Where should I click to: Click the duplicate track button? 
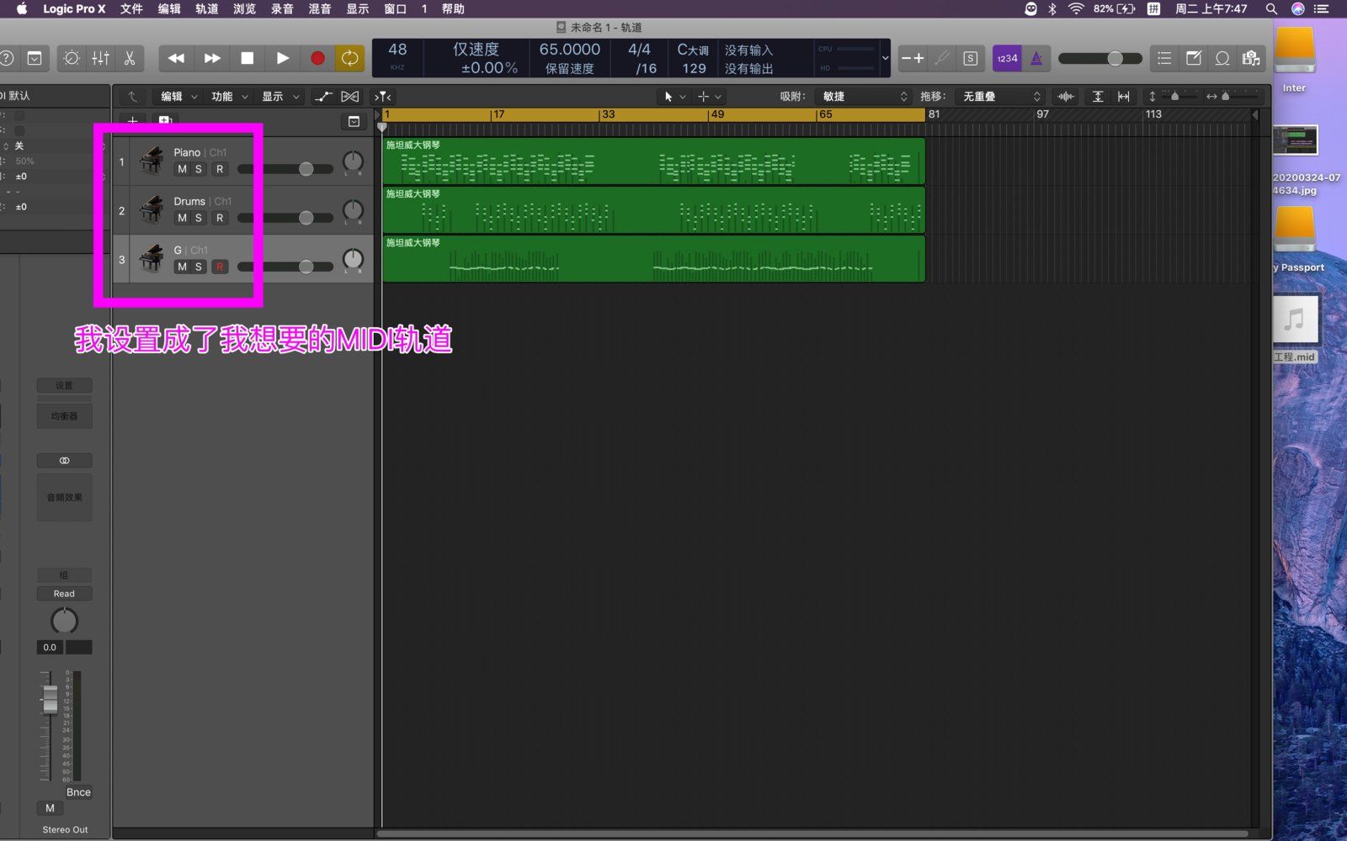[x=165, y=121]
